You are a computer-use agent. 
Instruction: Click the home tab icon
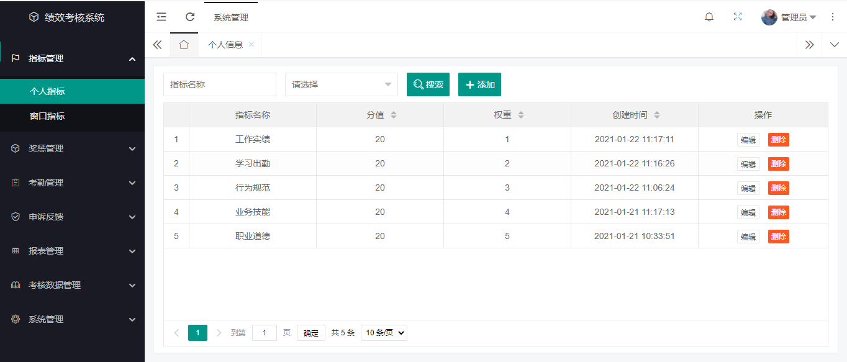point(184,45)
